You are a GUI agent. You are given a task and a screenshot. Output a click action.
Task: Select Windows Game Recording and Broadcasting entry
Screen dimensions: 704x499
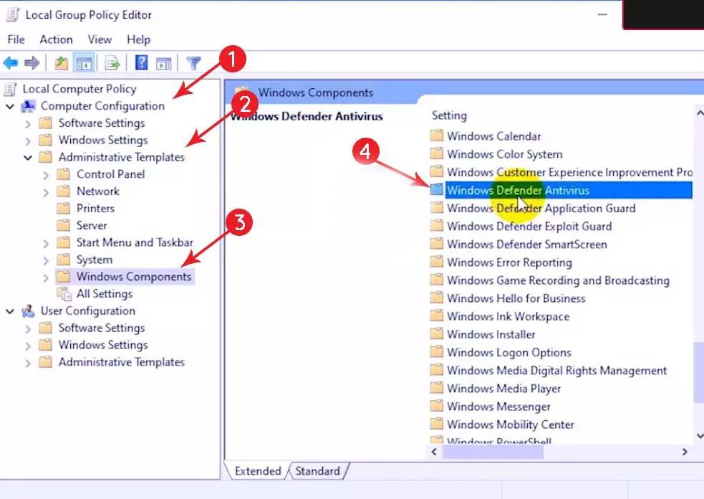[x=558, y=280]
